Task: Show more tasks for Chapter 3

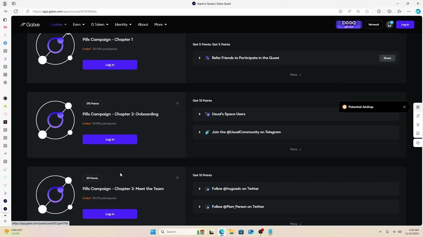Action: (x=296, y=224)
